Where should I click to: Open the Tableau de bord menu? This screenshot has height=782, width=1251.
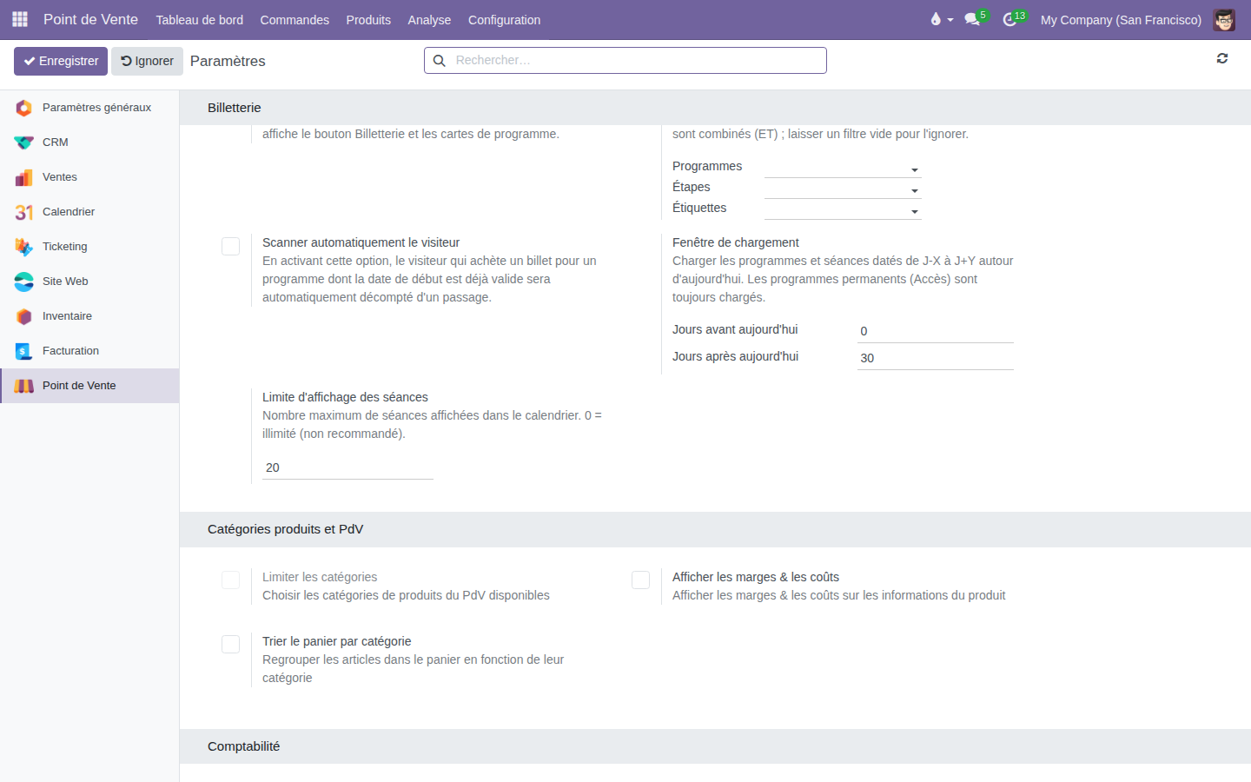(200, 19)
